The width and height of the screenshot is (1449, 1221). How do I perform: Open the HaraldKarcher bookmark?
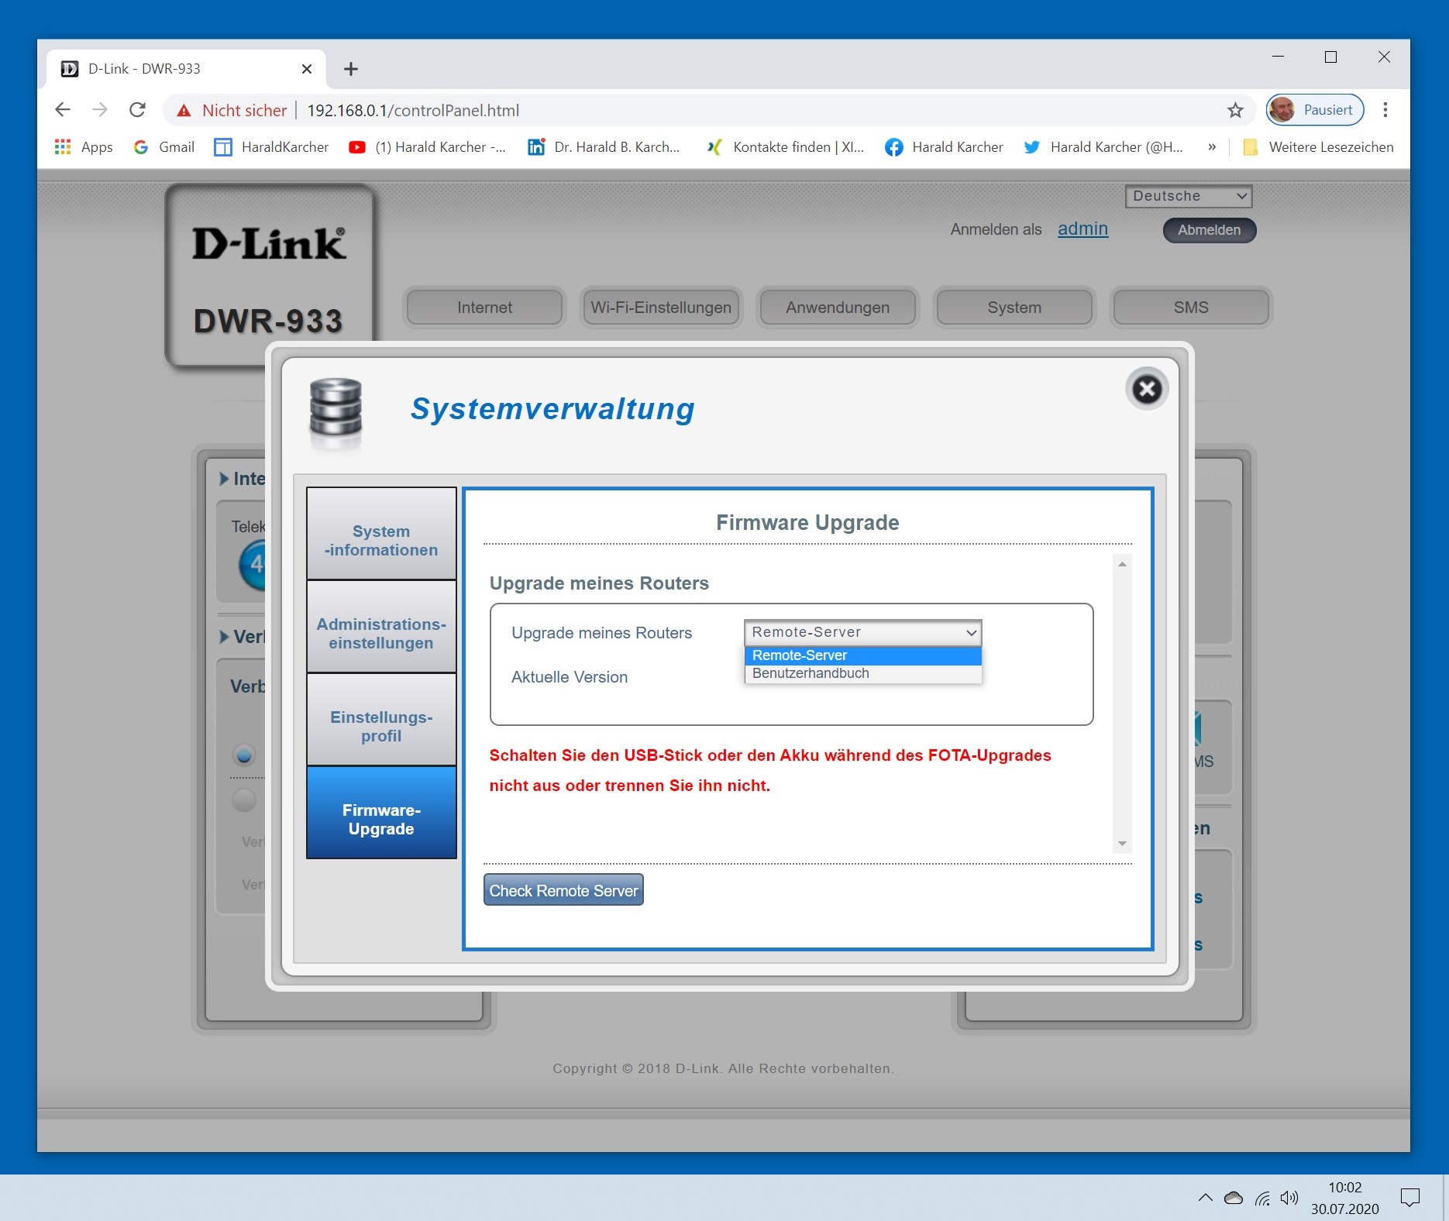tap(271, 147)
